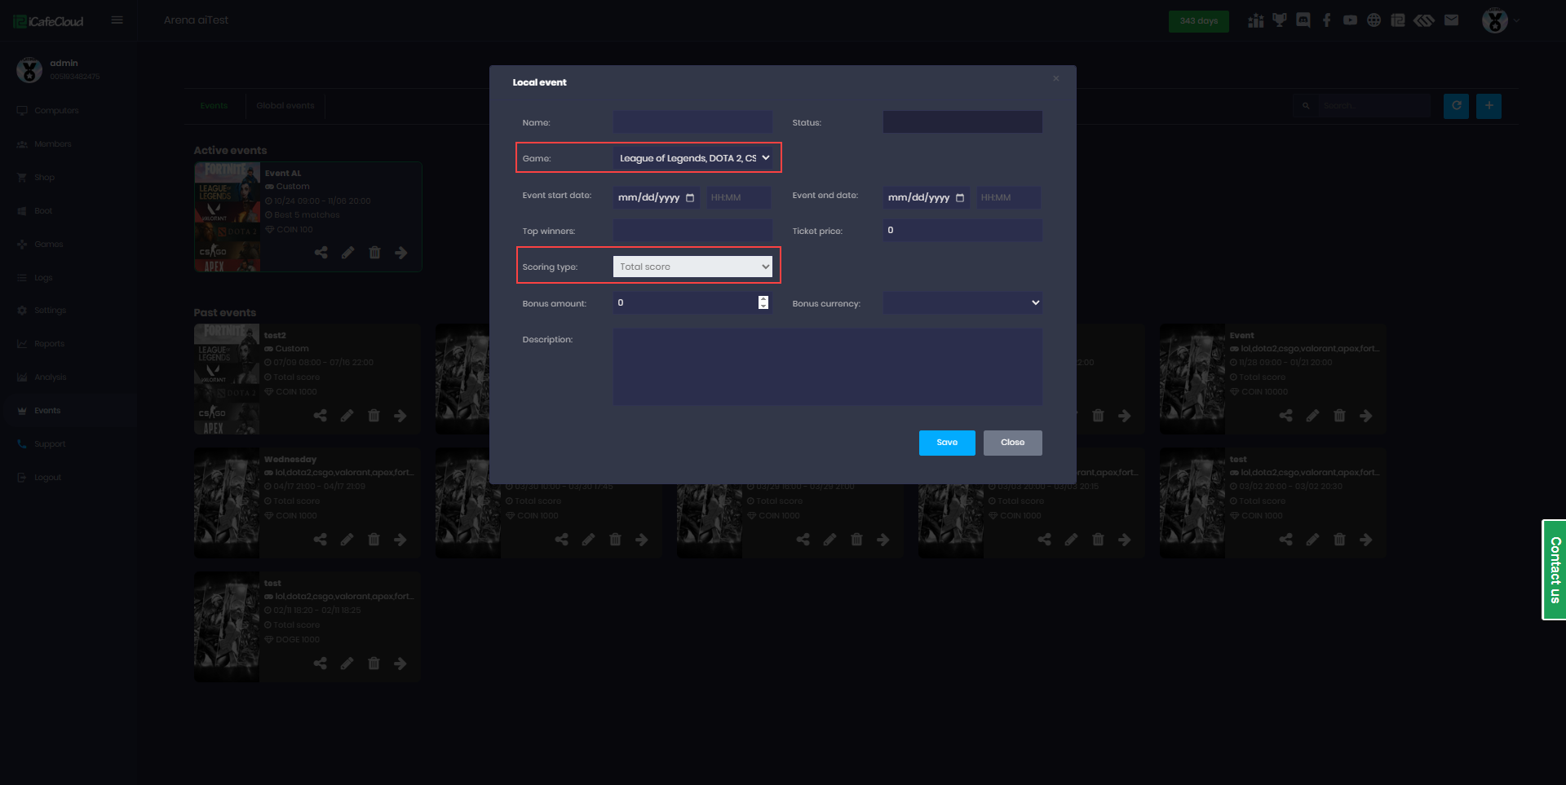Switch to the Events tab
This screenshot has height=785, width=1566.
coord(214,106)
